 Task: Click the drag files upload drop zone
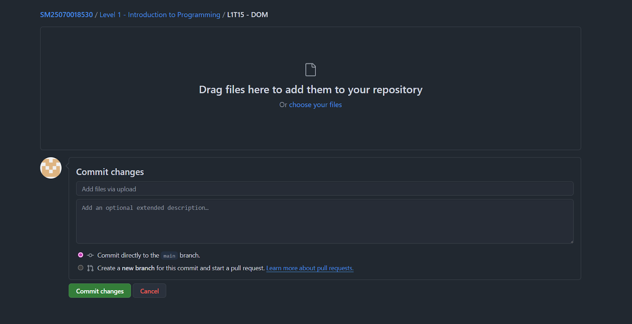click(x=310, y=89)
